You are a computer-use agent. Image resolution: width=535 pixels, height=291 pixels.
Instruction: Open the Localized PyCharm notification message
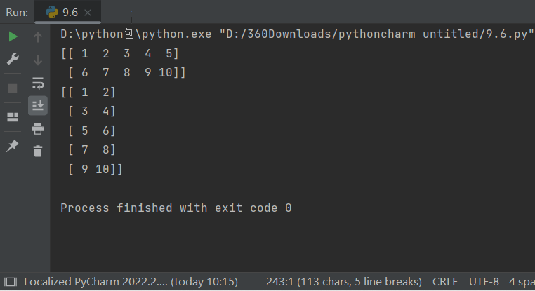131,282
